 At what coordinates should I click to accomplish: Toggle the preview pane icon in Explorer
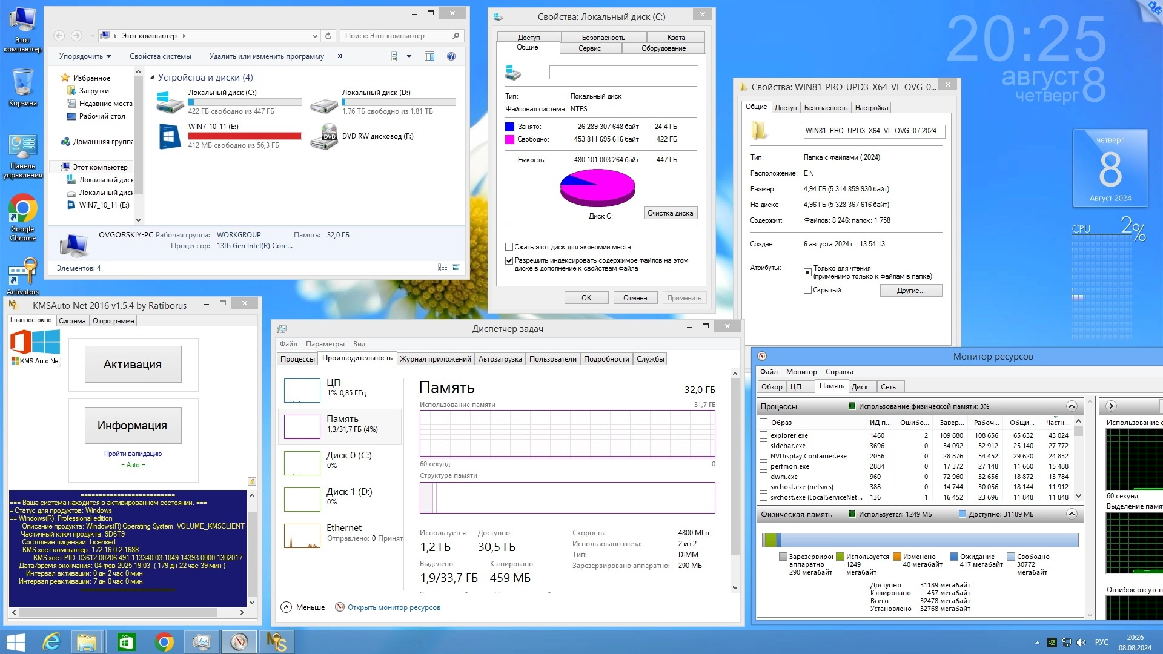coord(429,56)
